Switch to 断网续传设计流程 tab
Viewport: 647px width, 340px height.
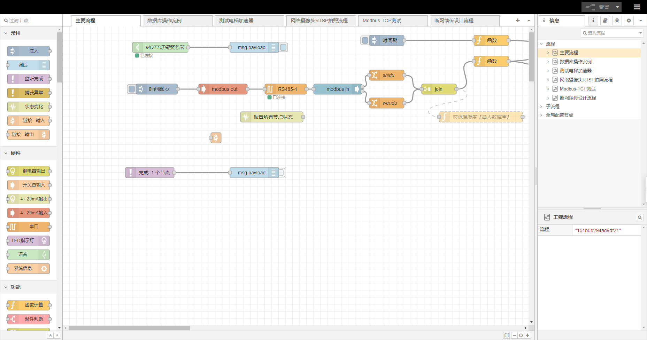point(465,21)
